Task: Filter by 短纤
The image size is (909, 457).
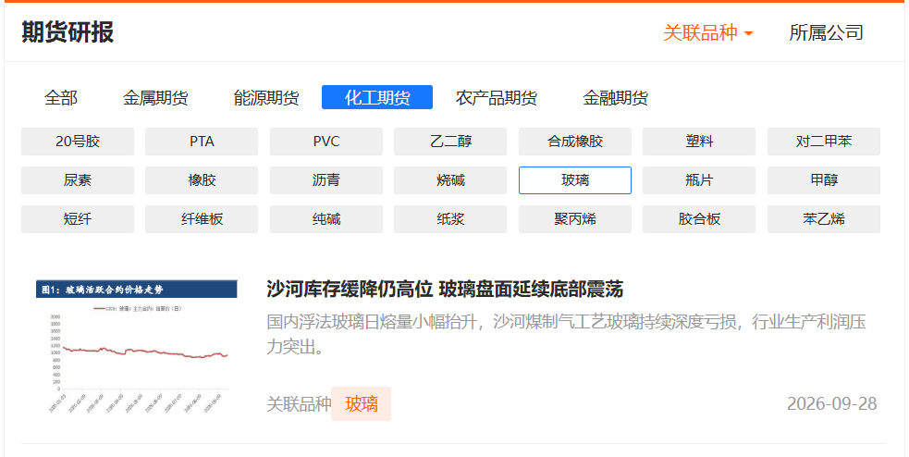Action: point(78,219)
